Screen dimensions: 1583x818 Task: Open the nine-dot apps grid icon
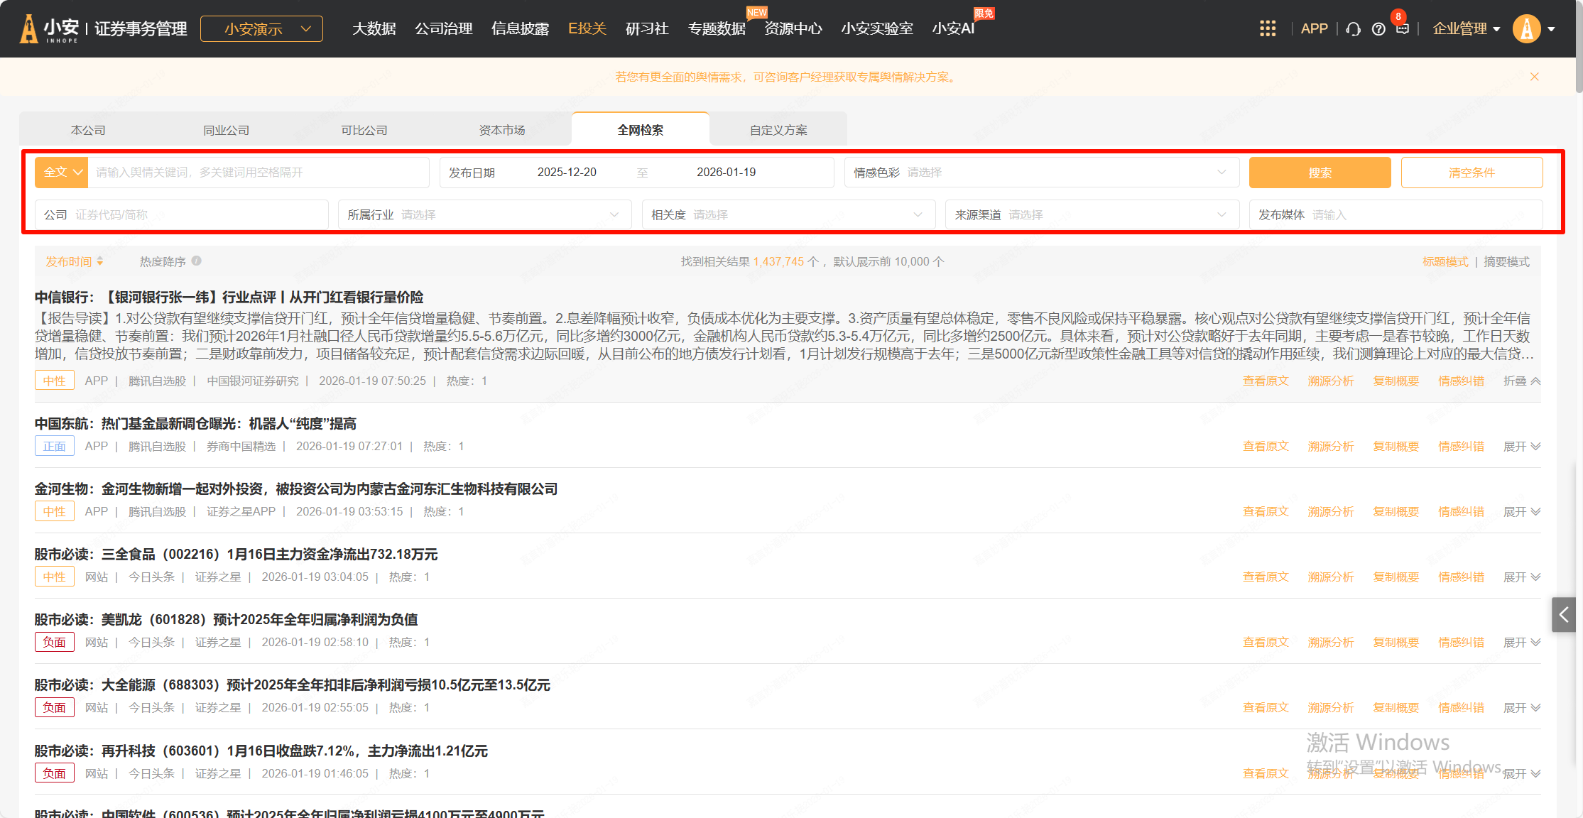tap(1268, 28)
